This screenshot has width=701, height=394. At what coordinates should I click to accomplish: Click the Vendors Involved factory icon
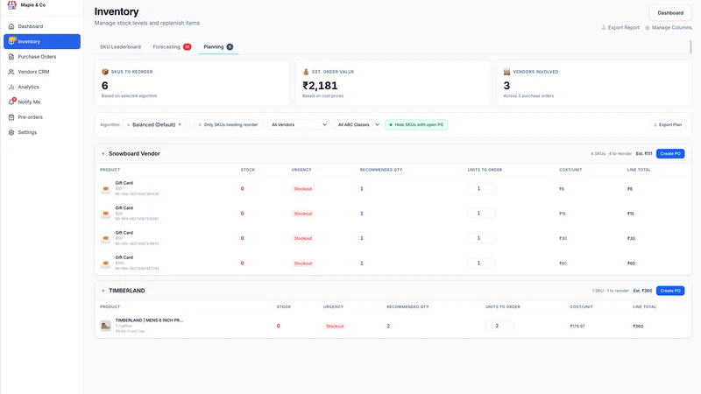507,72
